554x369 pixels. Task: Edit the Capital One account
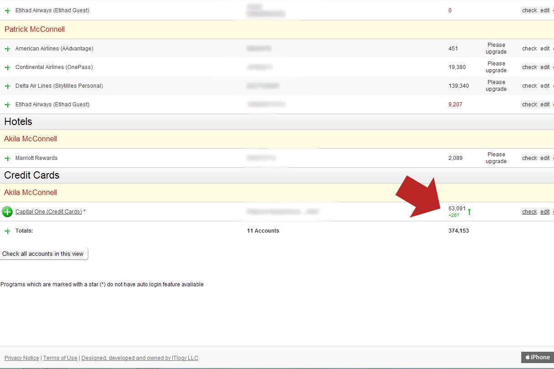(545, 212)
